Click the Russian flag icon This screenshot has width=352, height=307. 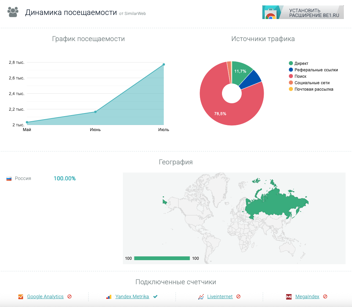[9, 179]
